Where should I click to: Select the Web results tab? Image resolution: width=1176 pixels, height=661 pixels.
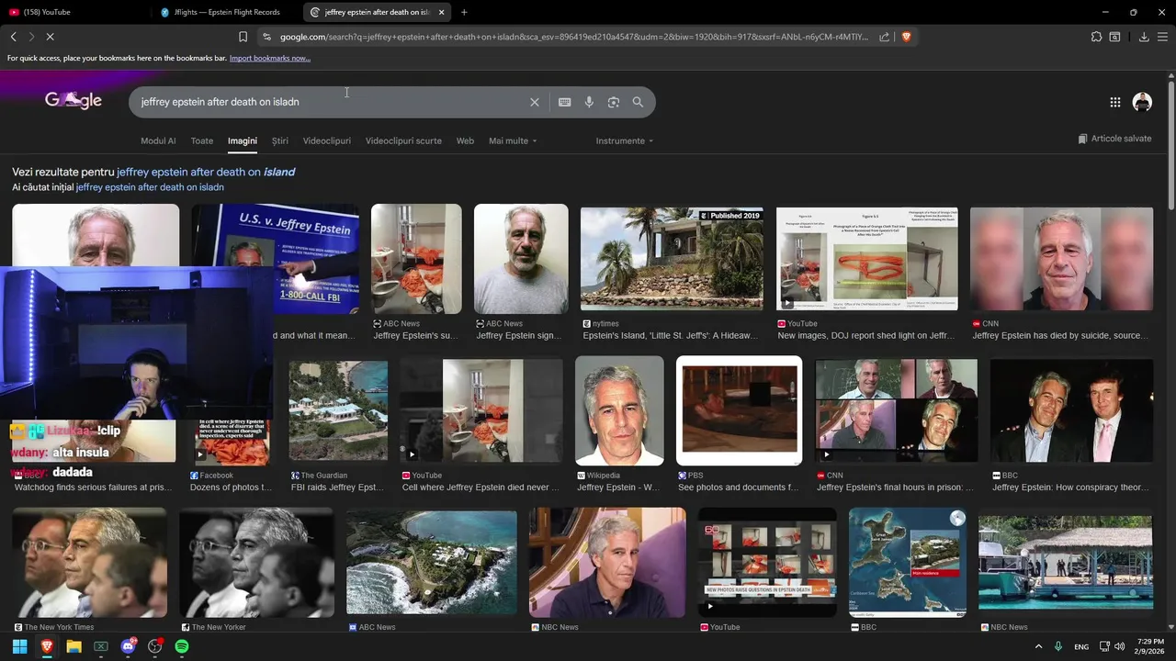tap(466, 140)
